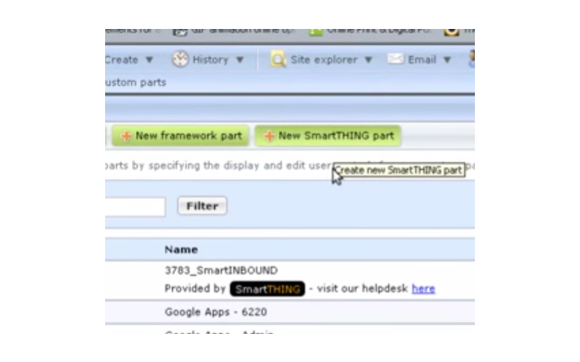Click plus icon on New framework part
Screen dimensions: 580x362
point(126,136)
